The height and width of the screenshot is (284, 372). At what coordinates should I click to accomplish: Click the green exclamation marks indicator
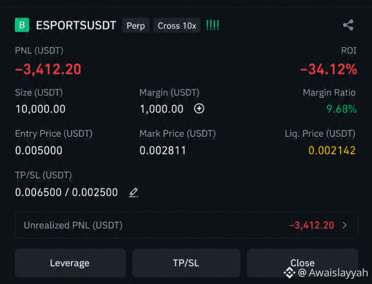(x=212, y=25)
